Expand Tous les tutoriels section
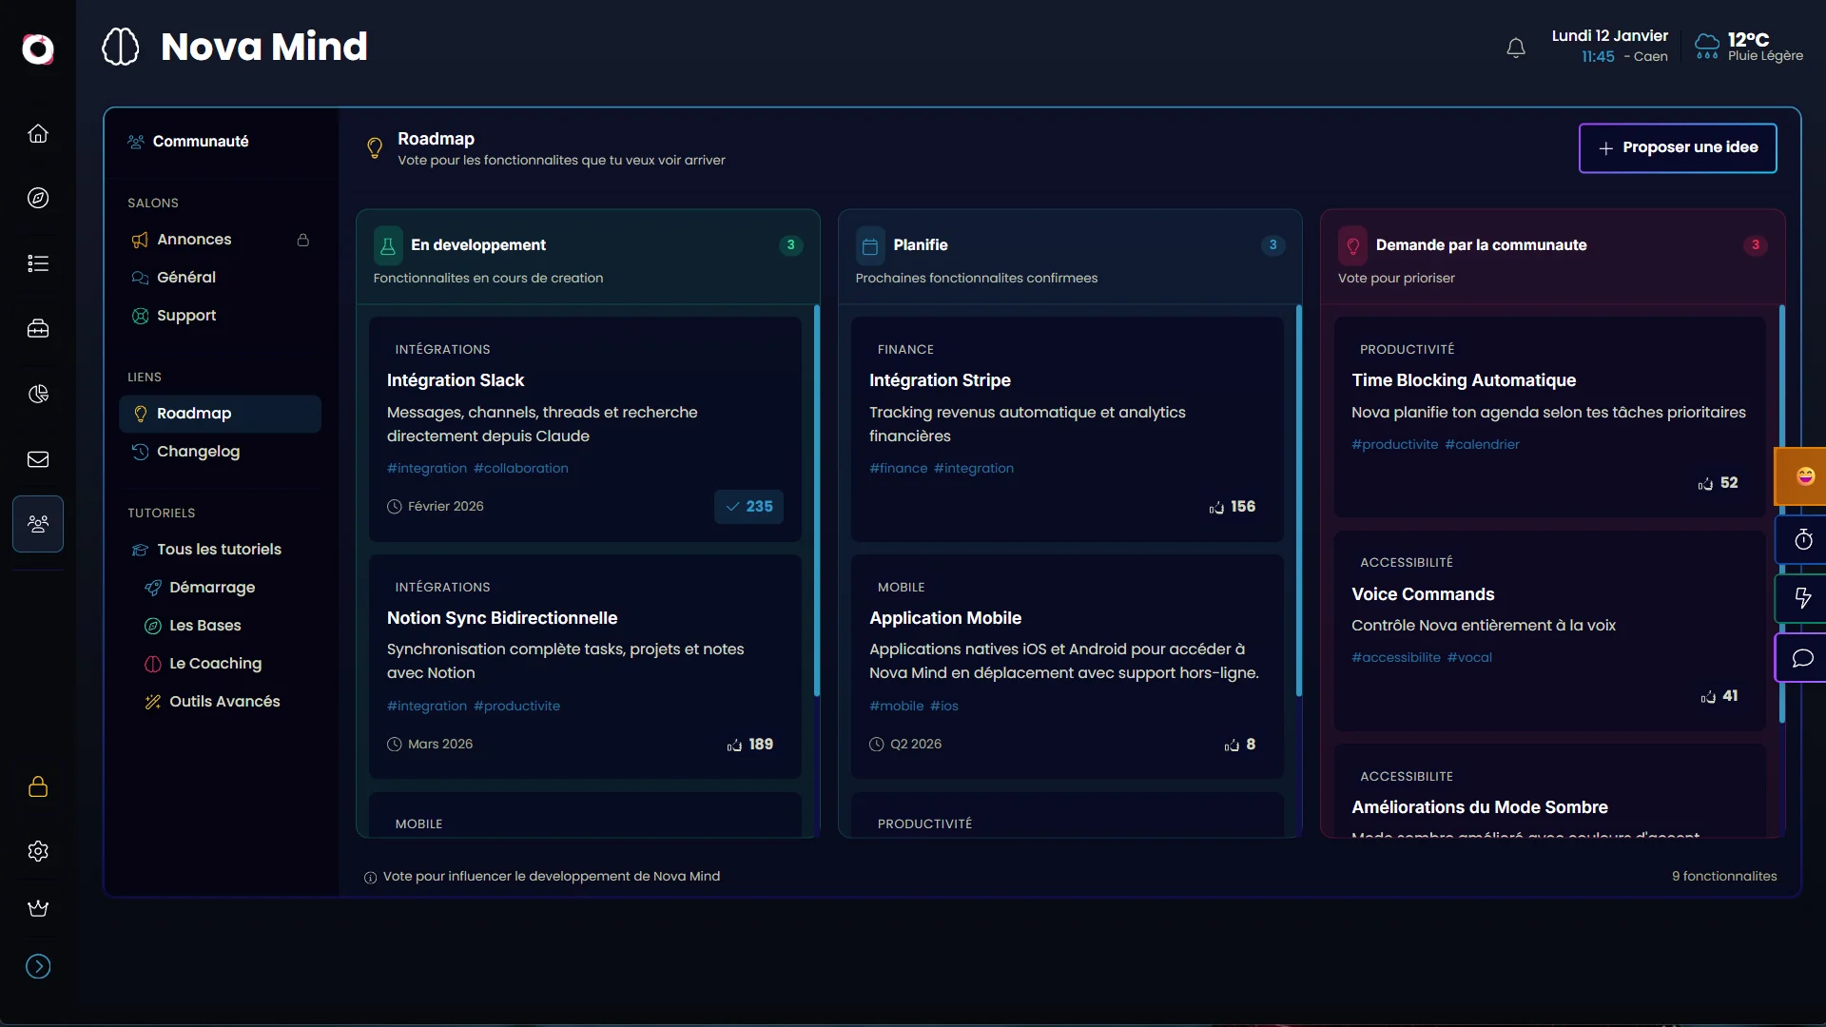This screenshot has height=1027, width=1826. (219, 550)
